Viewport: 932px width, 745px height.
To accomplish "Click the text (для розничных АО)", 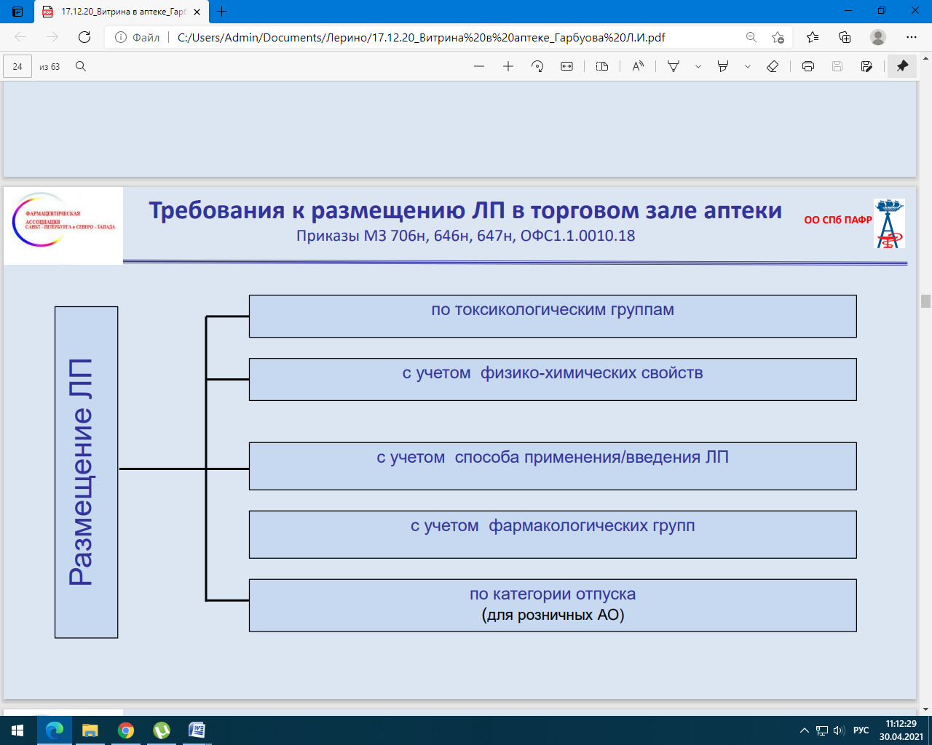I will (x=553, y=615).
